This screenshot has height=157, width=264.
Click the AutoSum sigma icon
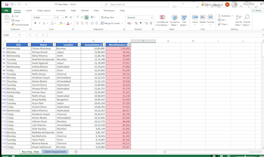pyautogui.click(x=219, y=15)
